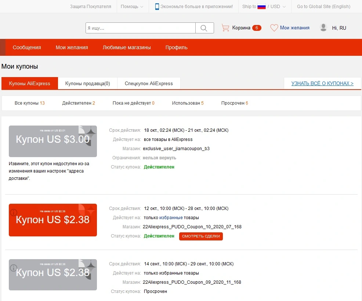Image resolution: width=362 pixels, height=301 pixels.
Task: Click validity dates 18 окт. - 21 окт.
Action: (x=186, y=130)
